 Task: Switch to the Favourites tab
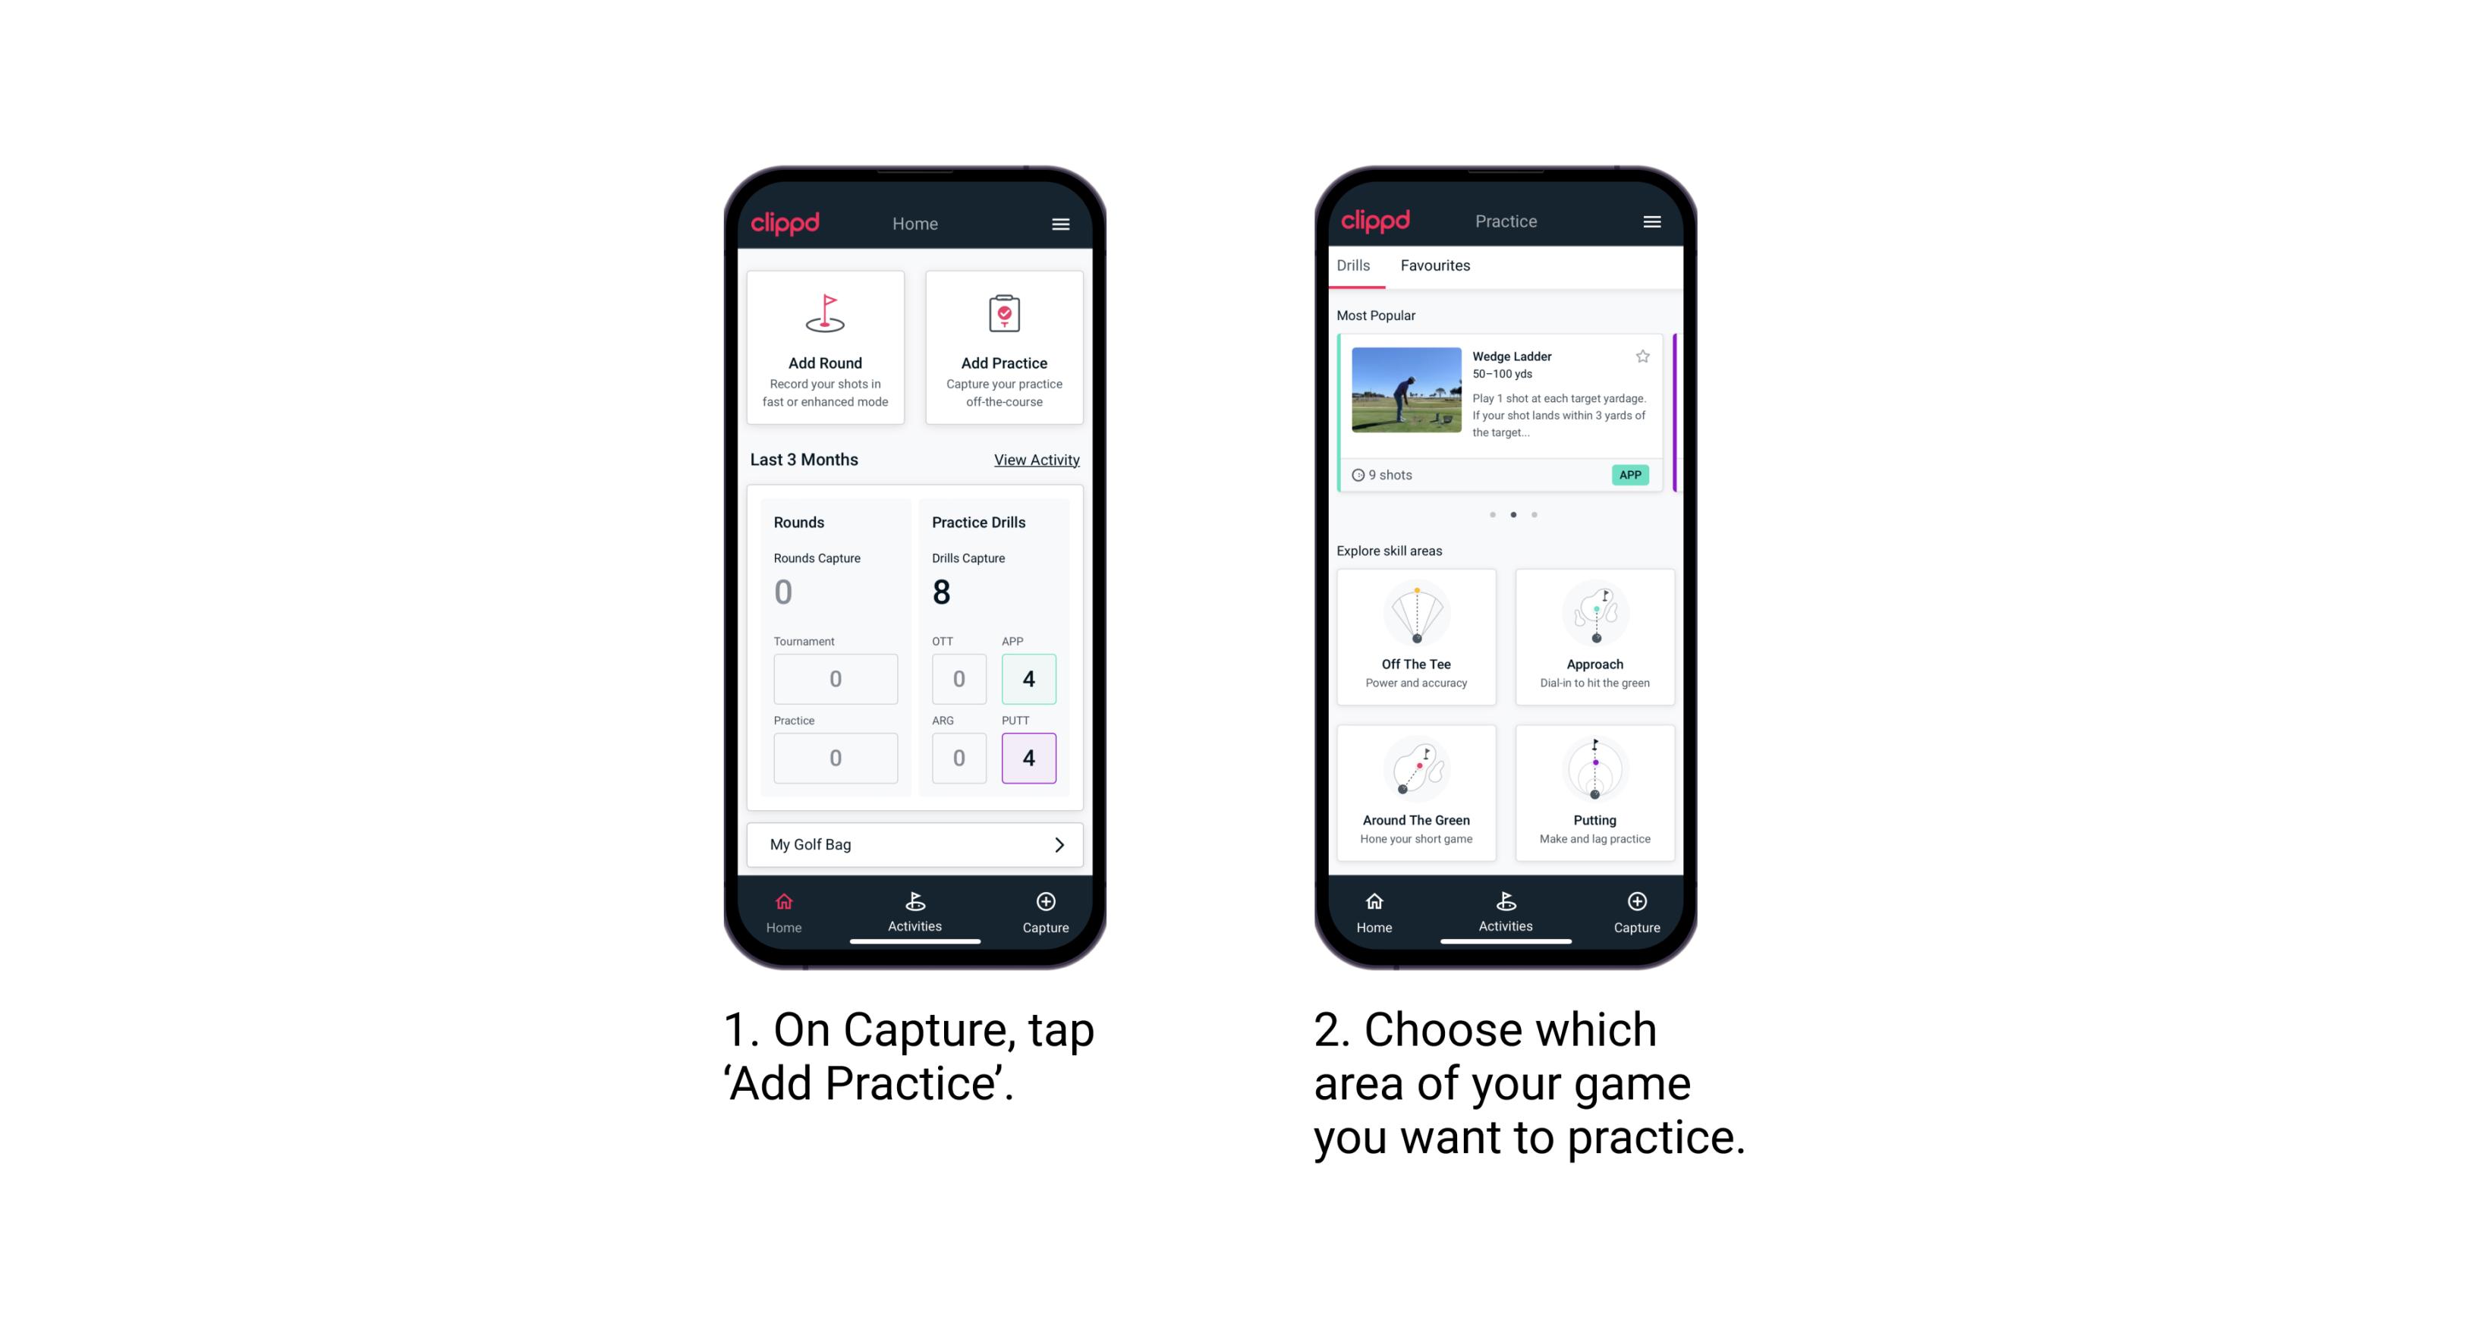click(x=1436, y=265)
